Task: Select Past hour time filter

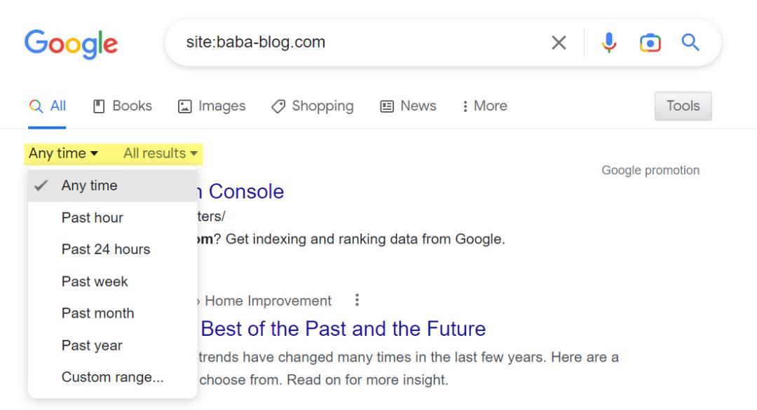Action: (x=93, y=218)
